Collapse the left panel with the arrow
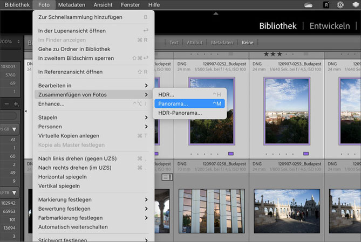Screen dimensions: 361x242 click(x=26, y=111)
